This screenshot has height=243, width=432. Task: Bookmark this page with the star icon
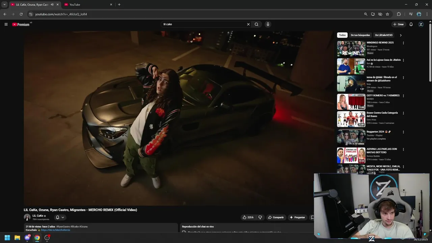point(387,14)
